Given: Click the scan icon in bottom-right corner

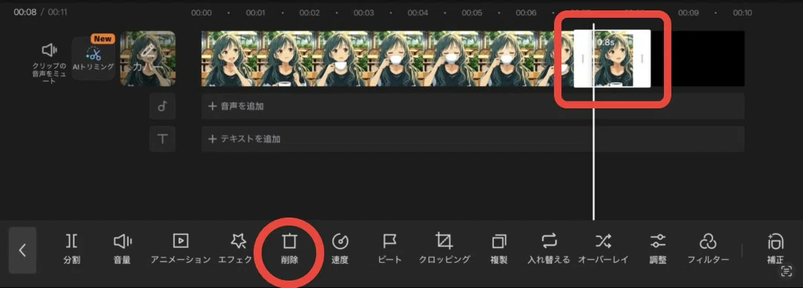Looking at the screenshot, I should [x=786, y=272].
